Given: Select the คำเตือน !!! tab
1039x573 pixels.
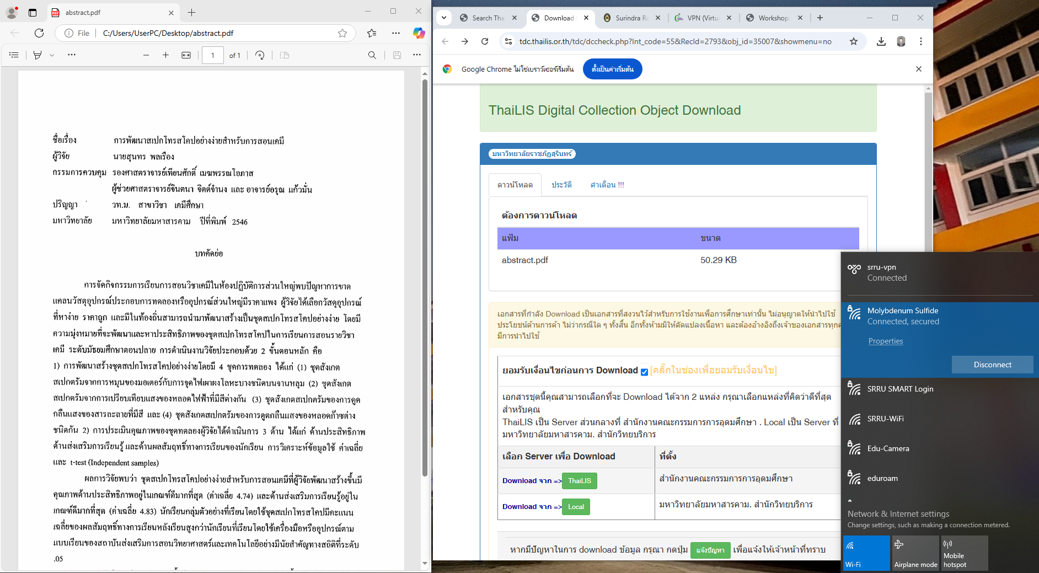Looking at the screenshot, I should coord(607,185).
